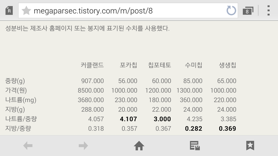Select the 3.385 sodium ratio value
The height and width of the screenshot is (156, 278).
pos(228,119)
